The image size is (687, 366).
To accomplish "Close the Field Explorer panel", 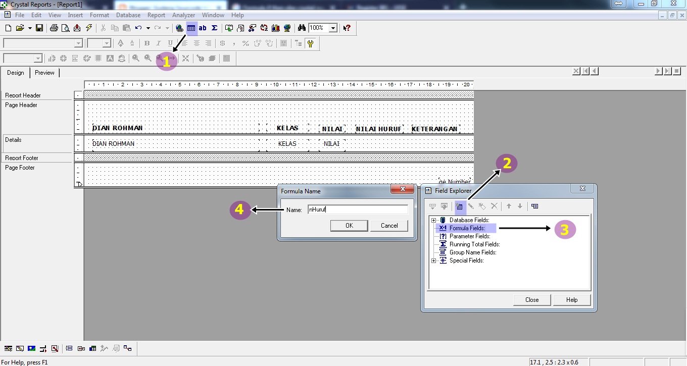I will coord(532,299).
